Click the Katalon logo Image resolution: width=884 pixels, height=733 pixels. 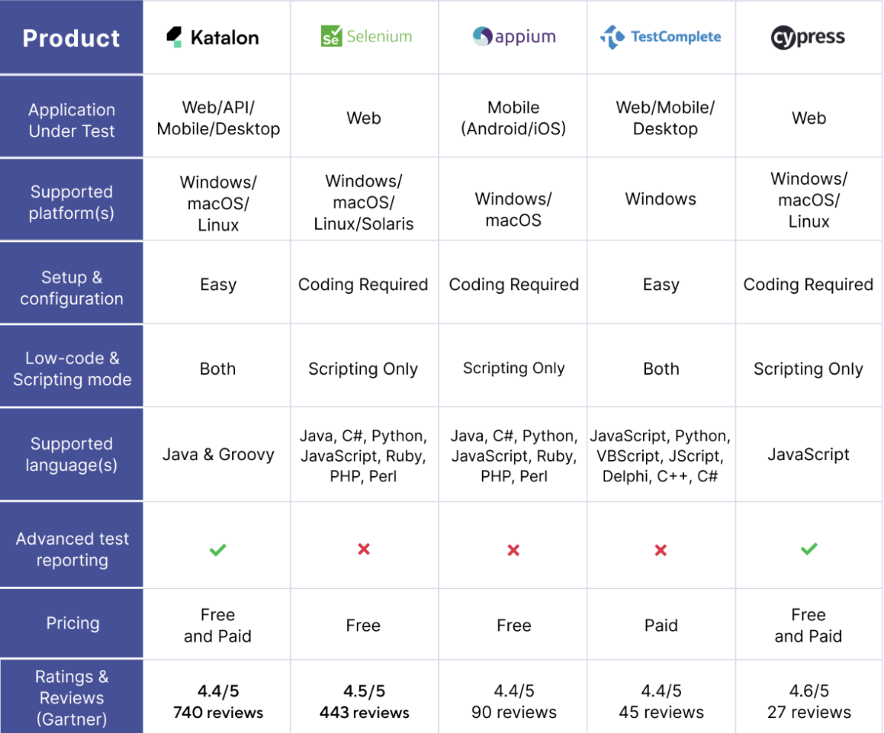[x=213, y=37]
